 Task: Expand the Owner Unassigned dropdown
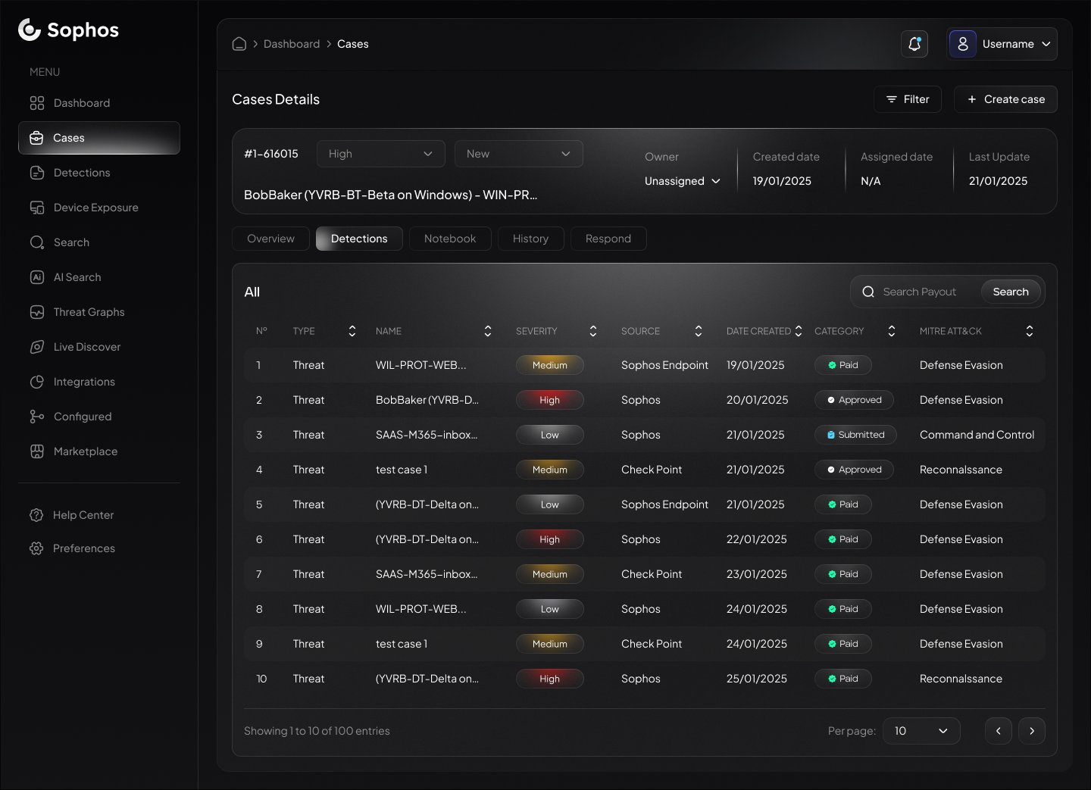click(681, 181)
